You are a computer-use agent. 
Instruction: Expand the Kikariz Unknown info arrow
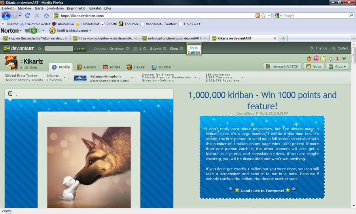(x=65, y=78)
